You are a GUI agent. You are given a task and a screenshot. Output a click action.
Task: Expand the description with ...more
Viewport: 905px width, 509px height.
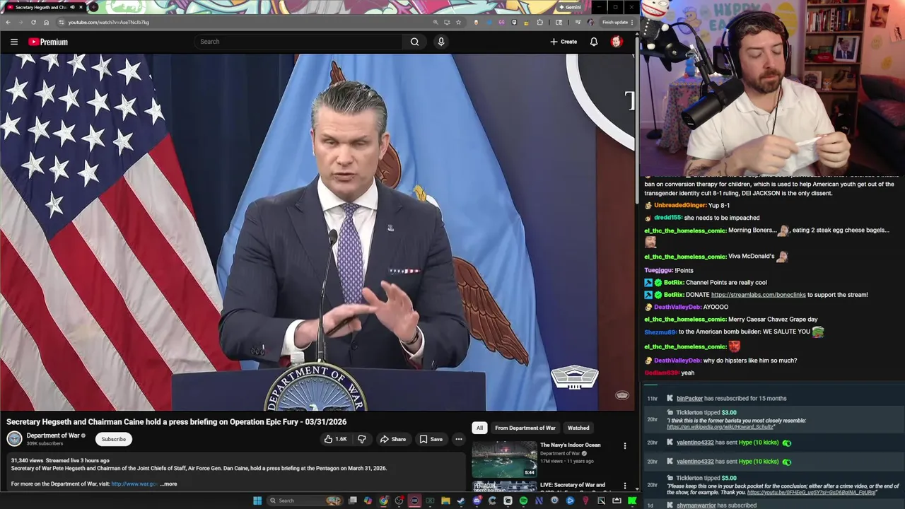[168, 484]
